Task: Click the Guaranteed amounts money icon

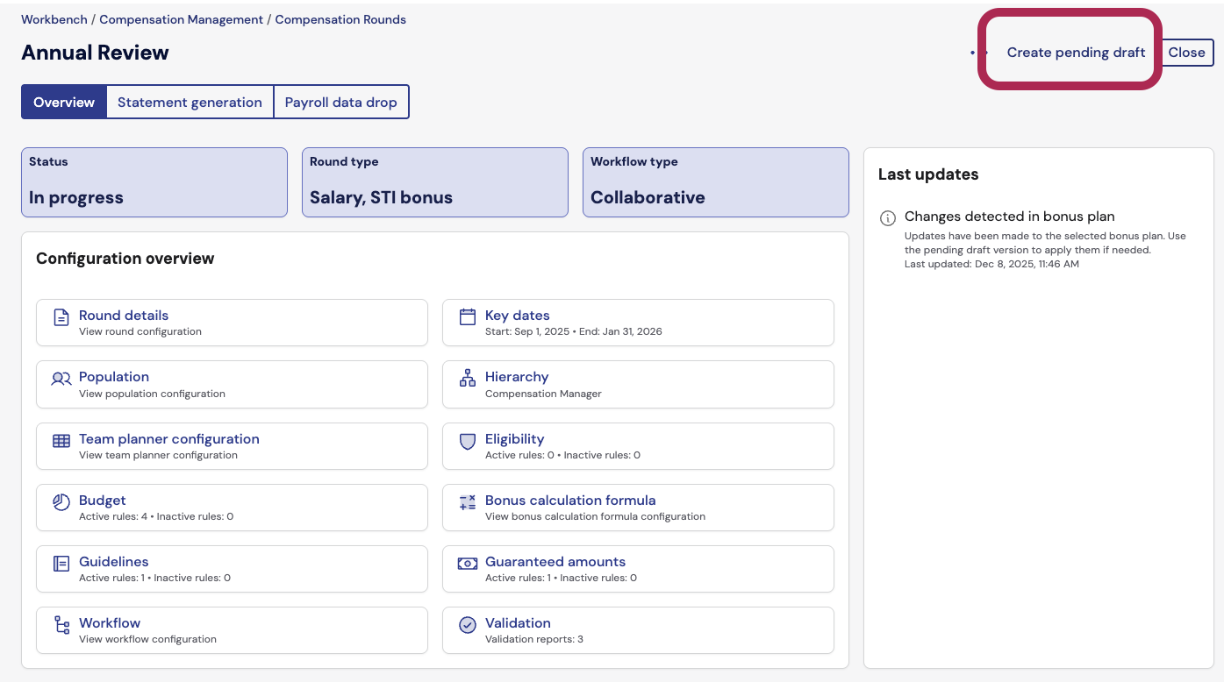Action: (x=468, y=564)
